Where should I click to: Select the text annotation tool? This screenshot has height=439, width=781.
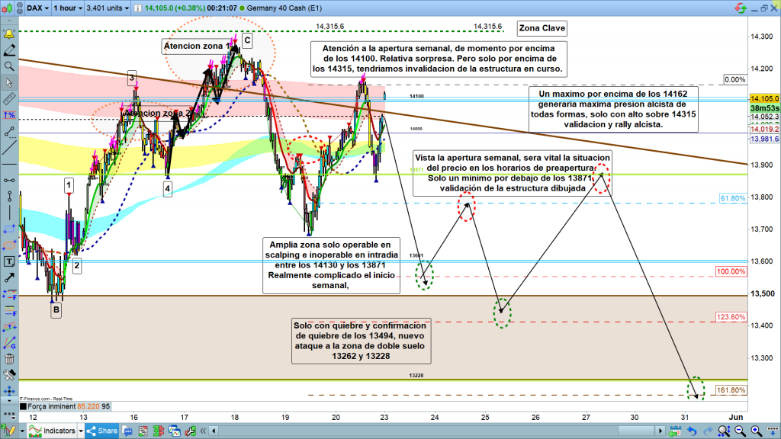tap(9, 261)
